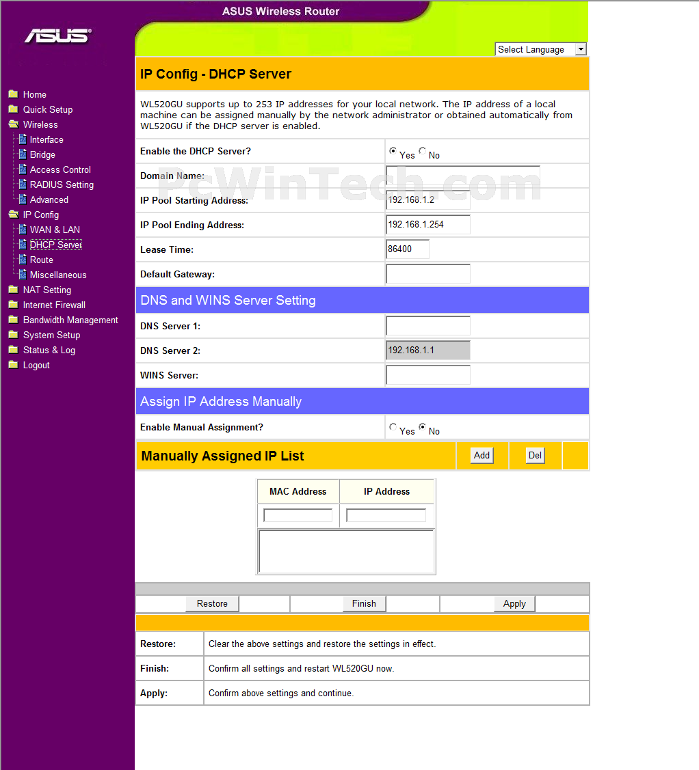Click the Bandwidth Management folder icon
This screenshot has height=770, width=699.
(x=13, y=320)
